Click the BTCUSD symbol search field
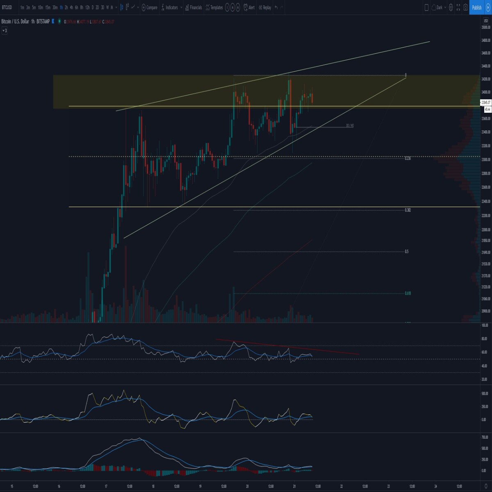492x492 pixels. (7, 7)
